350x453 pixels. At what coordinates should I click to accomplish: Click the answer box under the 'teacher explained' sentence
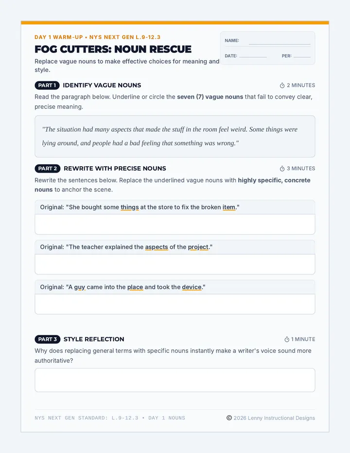click(175, 264)
